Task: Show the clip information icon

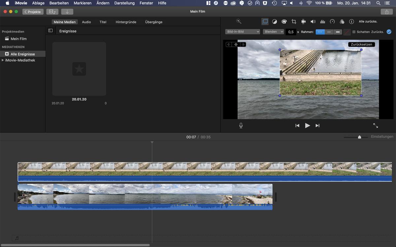Action: click(x=351, y=21)
